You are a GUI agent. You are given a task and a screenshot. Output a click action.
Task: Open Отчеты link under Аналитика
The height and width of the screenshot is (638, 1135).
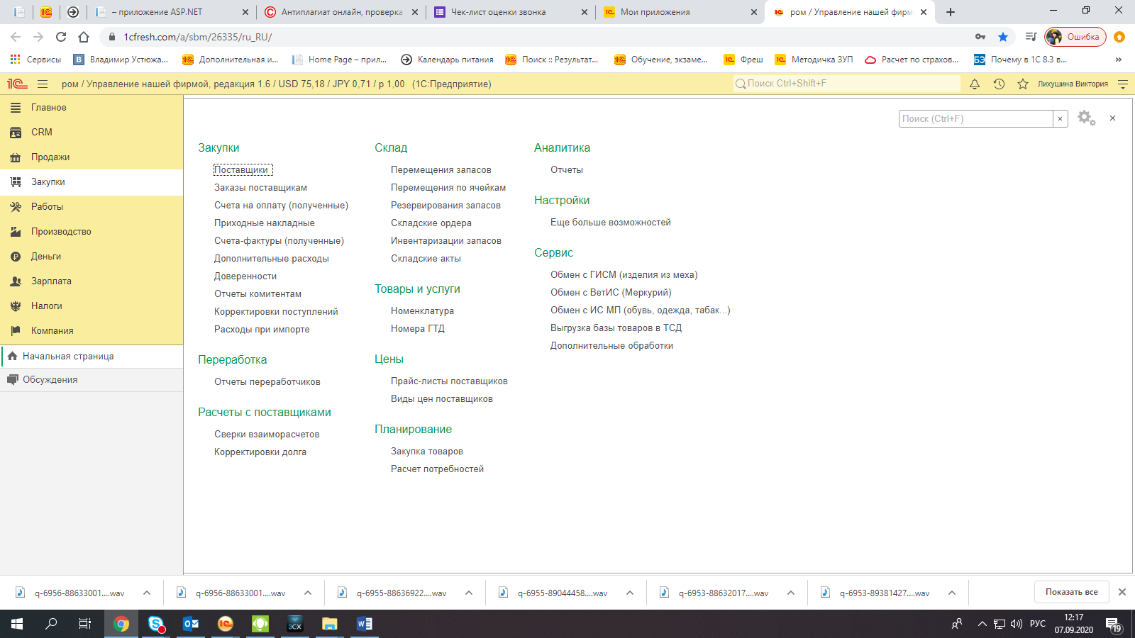point(566,170)
